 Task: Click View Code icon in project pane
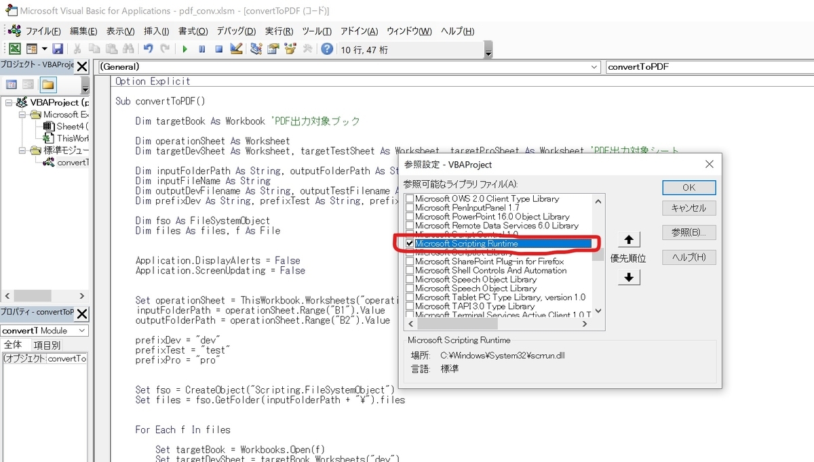click(11, 85)
